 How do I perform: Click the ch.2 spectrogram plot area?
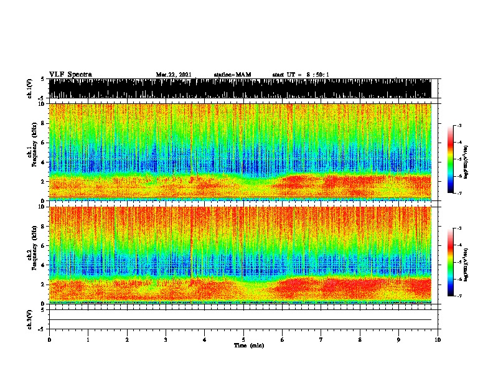(x=240, y=255)
